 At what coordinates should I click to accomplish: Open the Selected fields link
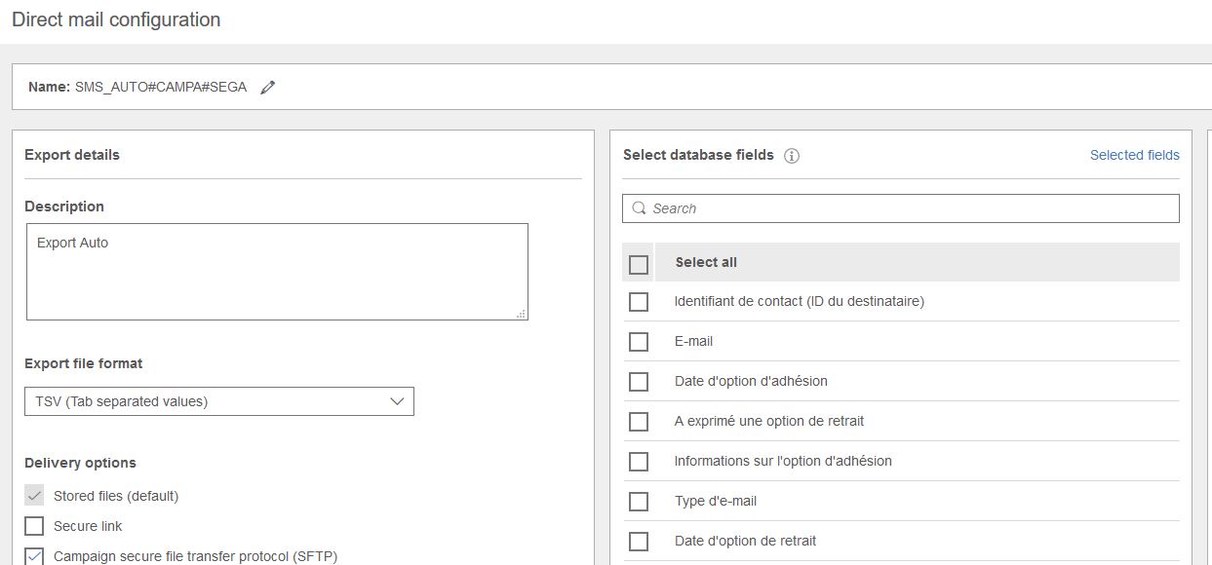(1134, 155)
